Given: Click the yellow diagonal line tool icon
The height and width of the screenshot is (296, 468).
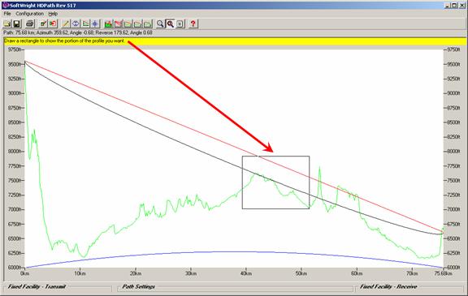Looking at the screenshot, I should coord(65,24).
